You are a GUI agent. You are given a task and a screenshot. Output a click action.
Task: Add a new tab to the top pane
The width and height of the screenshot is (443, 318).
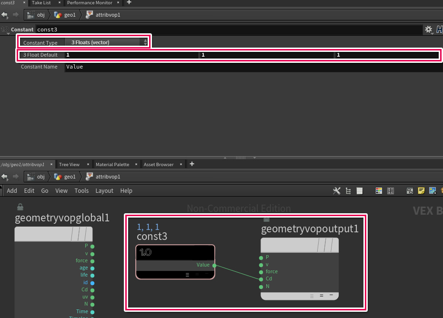click(x=129, y=2)
